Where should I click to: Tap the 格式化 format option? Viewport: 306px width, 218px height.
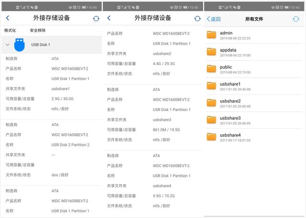coord(10,30)
